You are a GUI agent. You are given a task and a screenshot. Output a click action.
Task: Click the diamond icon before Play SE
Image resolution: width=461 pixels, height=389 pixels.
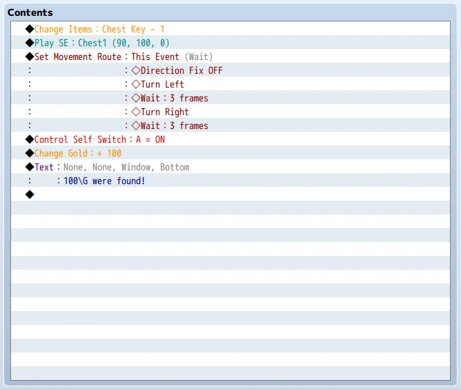pos(30,43)
